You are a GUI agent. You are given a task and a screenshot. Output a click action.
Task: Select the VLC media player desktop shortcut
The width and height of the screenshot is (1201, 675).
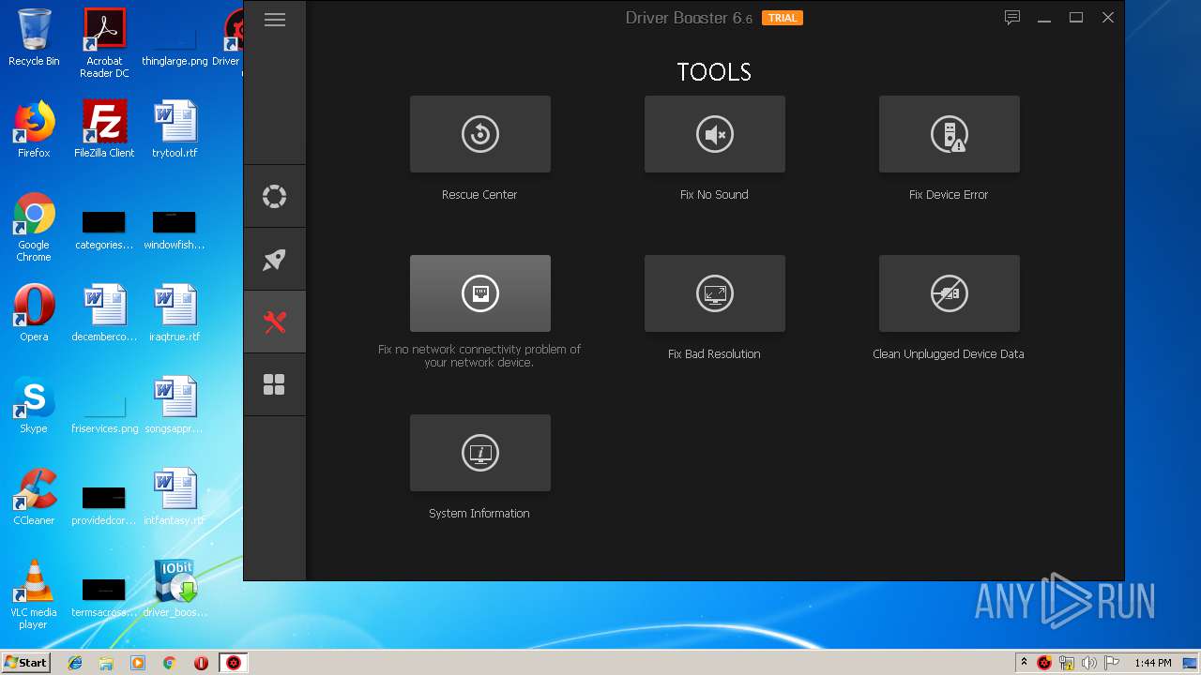coord(34,594)
